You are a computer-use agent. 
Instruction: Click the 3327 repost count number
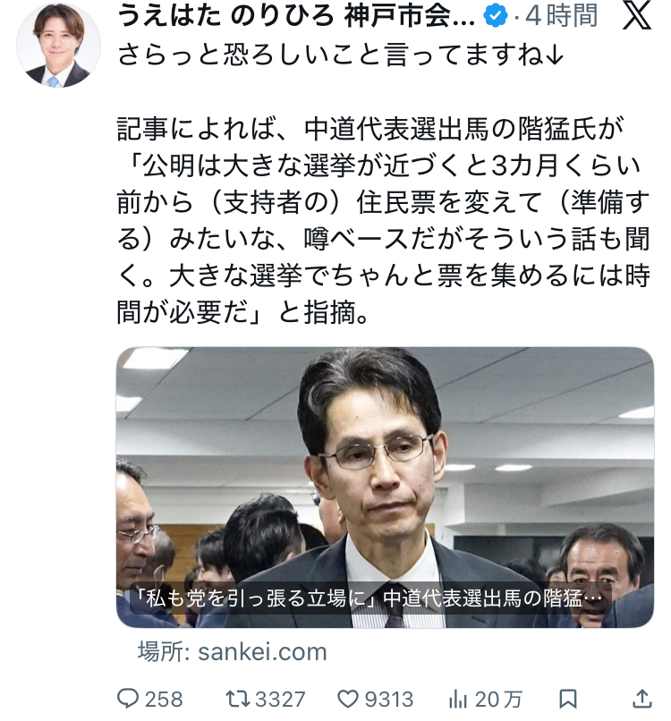click(280, 700)
